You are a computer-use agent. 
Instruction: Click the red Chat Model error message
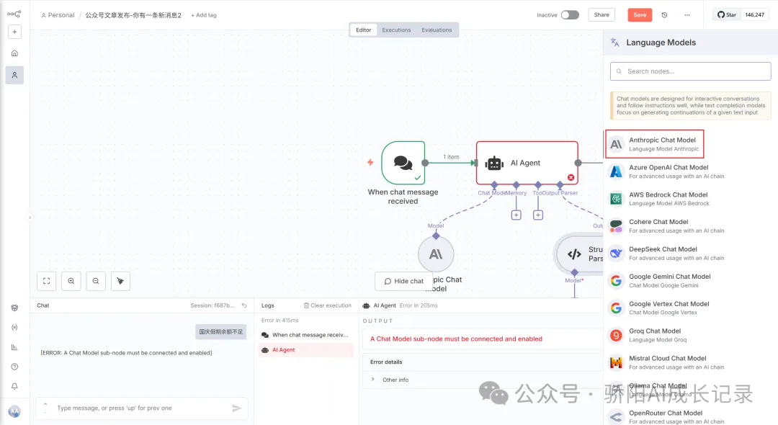[x=456, y=339]
